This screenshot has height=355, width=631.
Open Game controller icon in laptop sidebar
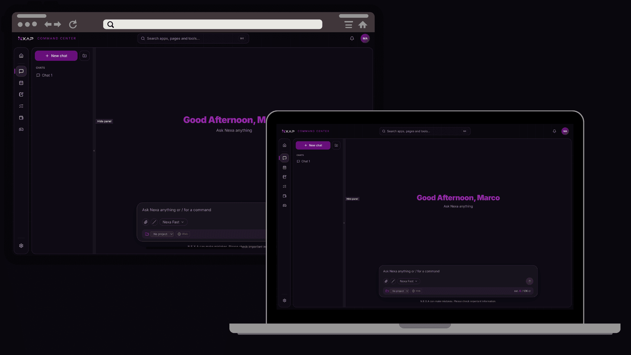point(285,205)
